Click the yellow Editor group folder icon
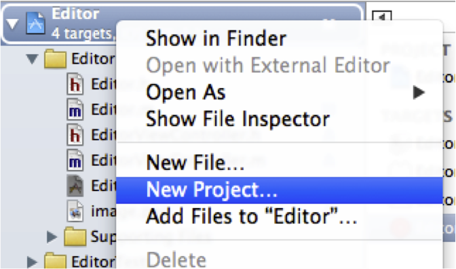456x269 pixels. pyautogui.click(x=55, y=59)
